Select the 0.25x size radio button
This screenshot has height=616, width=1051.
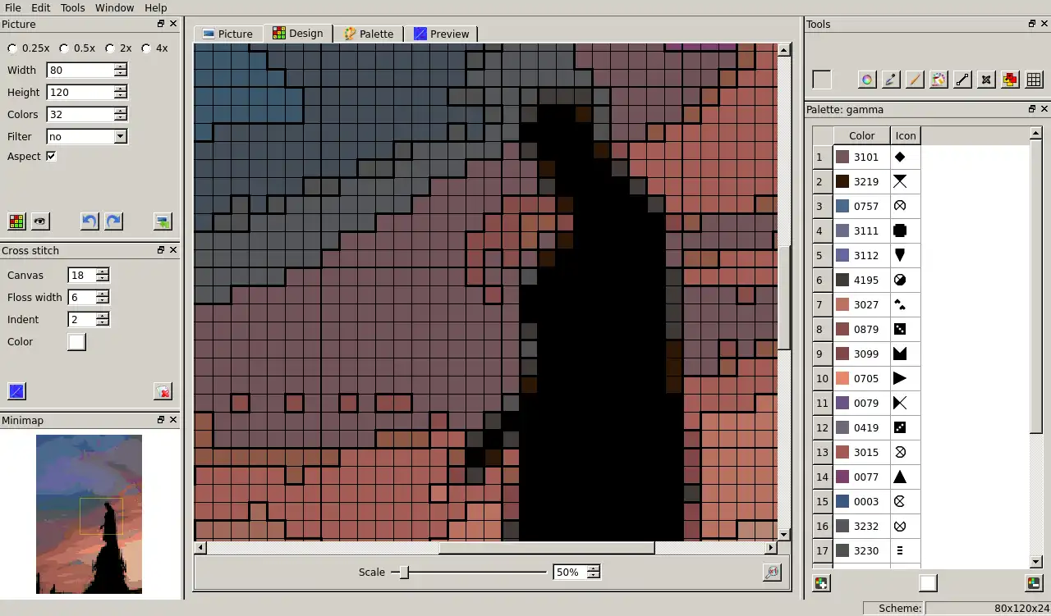12,48
